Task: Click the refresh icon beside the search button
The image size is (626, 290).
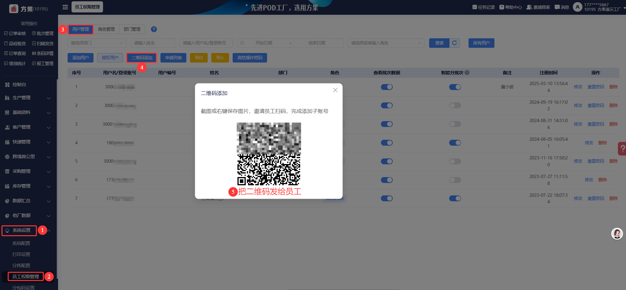Action: [x=454, y=43]
